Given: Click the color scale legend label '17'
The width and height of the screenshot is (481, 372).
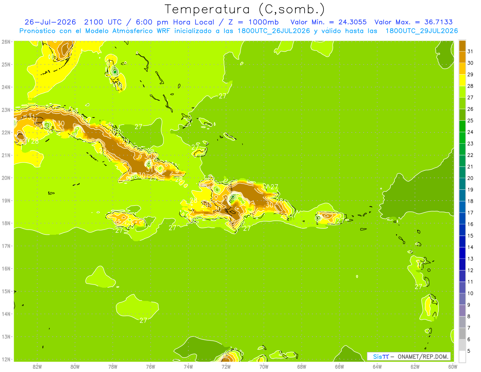Looking at the screenshot, I should click(x=471, y=213).
